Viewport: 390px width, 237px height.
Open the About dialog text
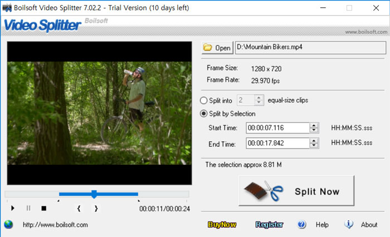369,225
